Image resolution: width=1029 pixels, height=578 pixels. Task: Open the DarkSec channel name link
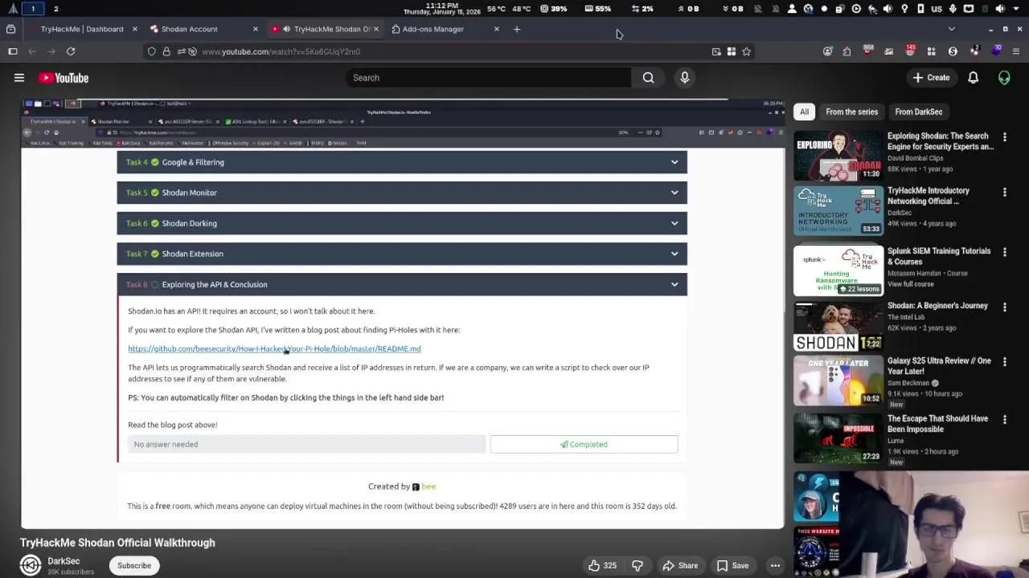point(64,561)
